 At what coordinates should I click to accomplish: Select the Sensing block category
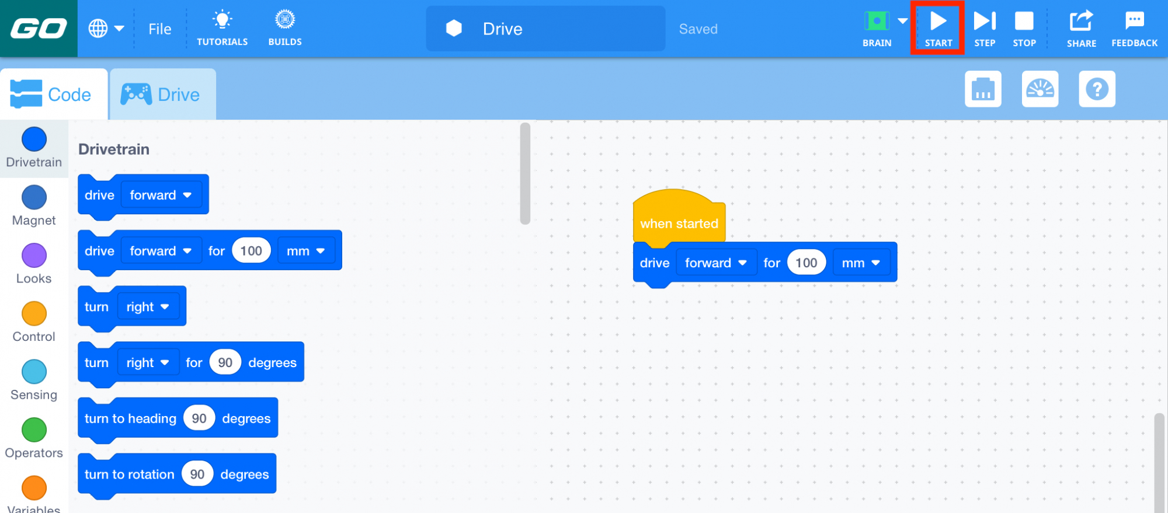34,381
